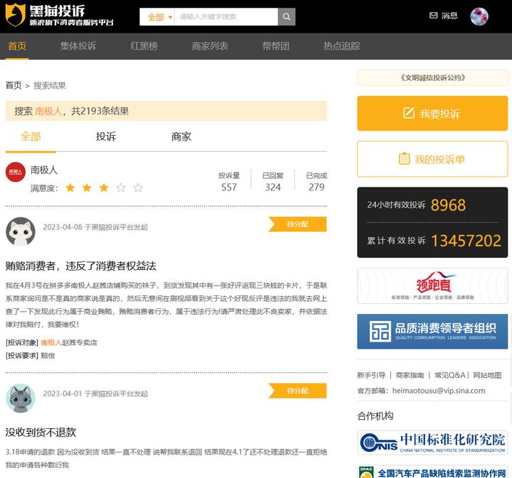Screen dimensions: 512x478
Task: Click the 待分配 tag on 2023-04-08 complaint
Action: (297, 224)
